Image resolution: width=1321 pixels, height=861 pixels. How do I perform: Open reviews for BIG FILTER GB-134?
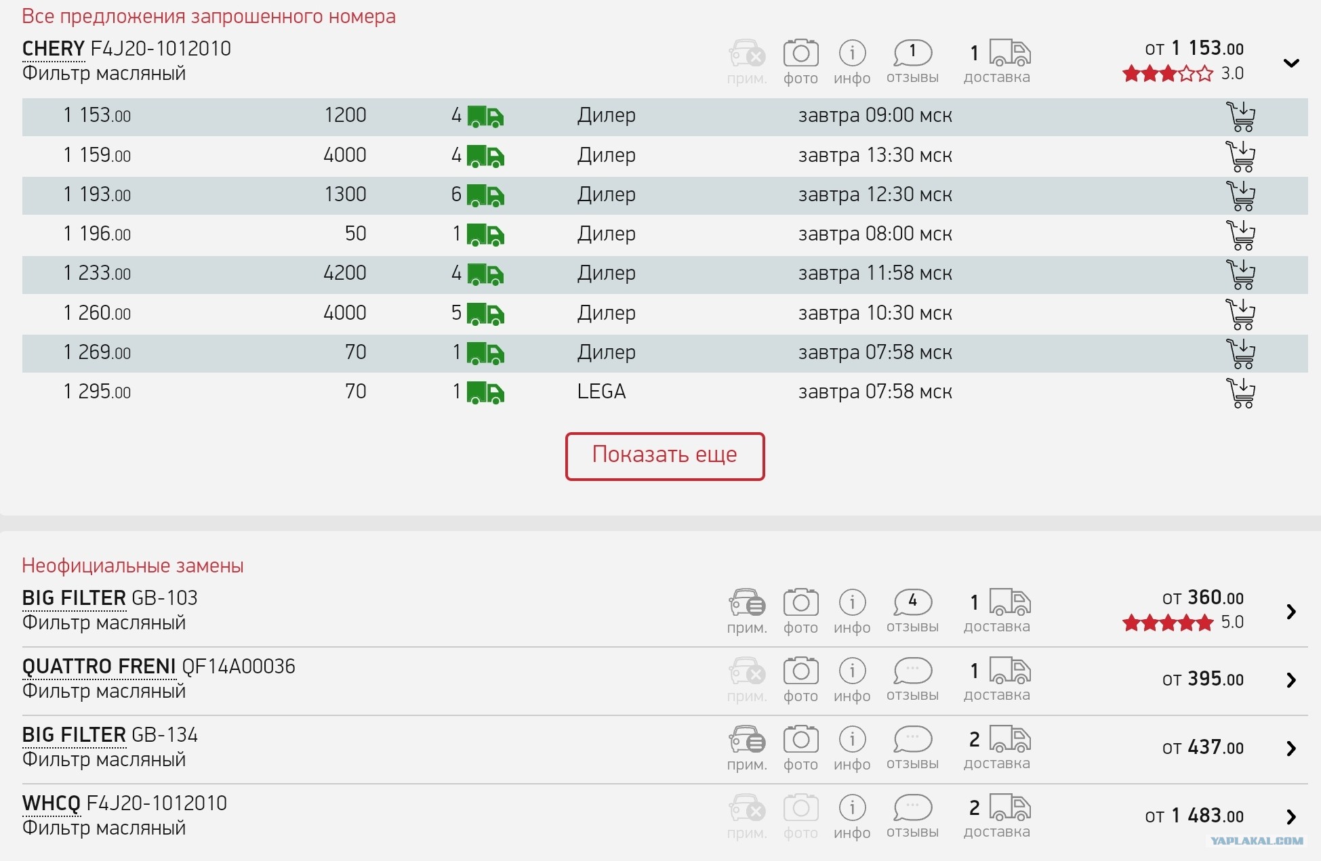(x=912, y=749)
